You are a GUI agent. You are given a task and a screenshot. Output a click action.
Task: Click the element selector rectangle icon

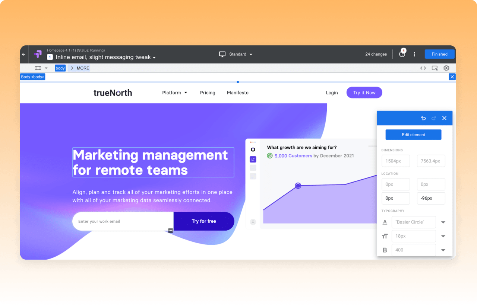tap(38, 68)
